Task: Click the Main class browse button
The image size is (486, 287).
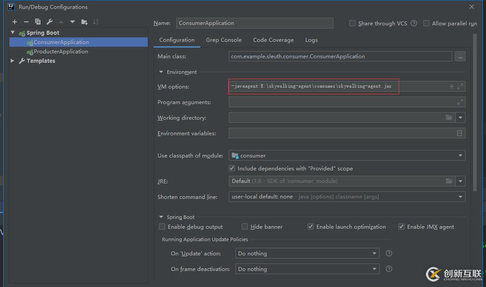Action: pyautogui.click(x=460, y=57)
